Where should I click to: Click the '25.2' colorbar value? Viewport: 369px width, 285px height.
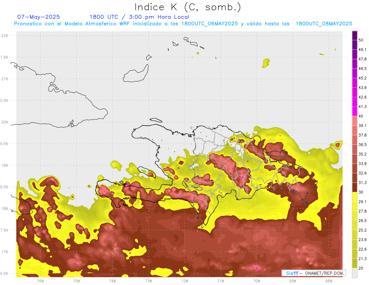tap(363, 230)
